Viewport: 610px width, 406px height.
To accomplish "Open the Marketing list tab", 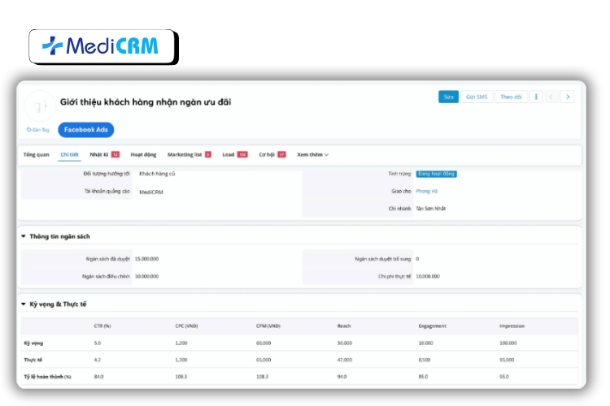I will point(185,154).
